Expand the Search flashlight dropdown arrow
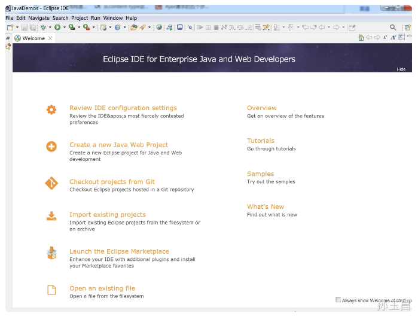The width and height of the screenshot is (418, 316). click(x=149, y=27)
